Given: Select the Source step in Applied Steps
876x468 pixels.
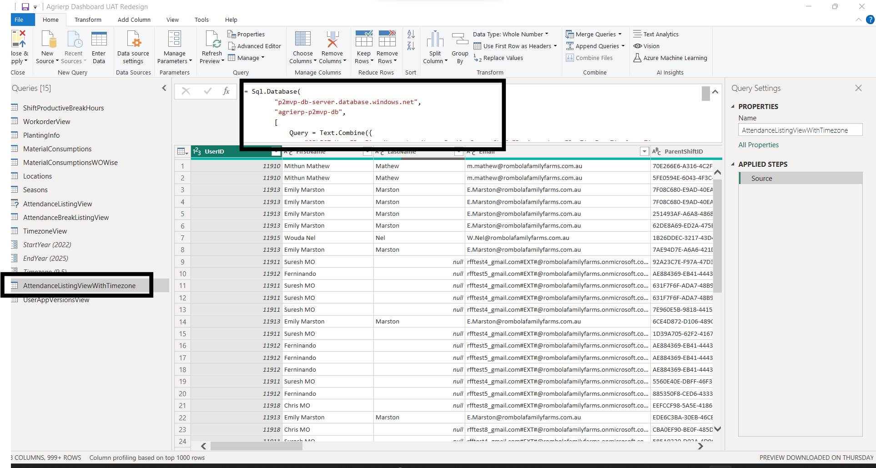Looking at the screenshot, I should [762, 178].
